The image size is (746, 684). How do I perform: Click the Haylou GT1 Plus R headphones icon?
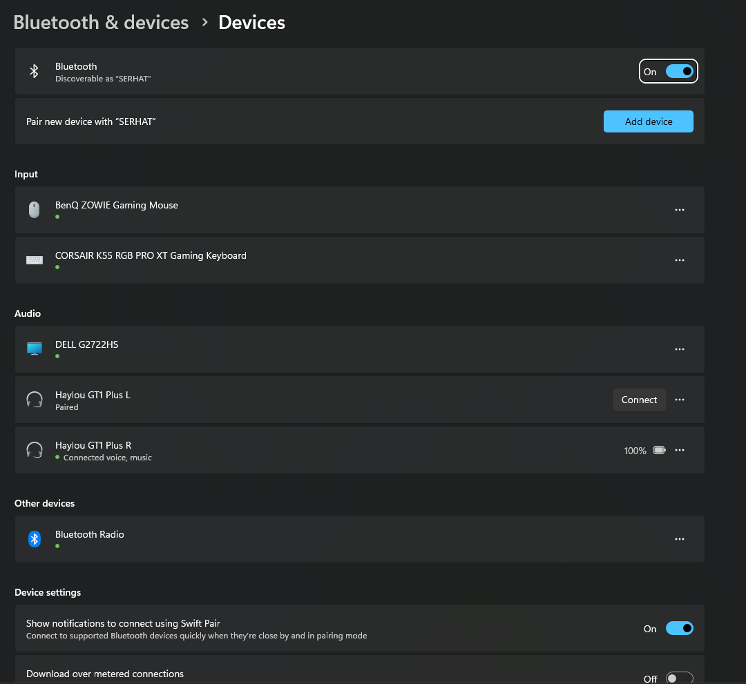(34, 450)
